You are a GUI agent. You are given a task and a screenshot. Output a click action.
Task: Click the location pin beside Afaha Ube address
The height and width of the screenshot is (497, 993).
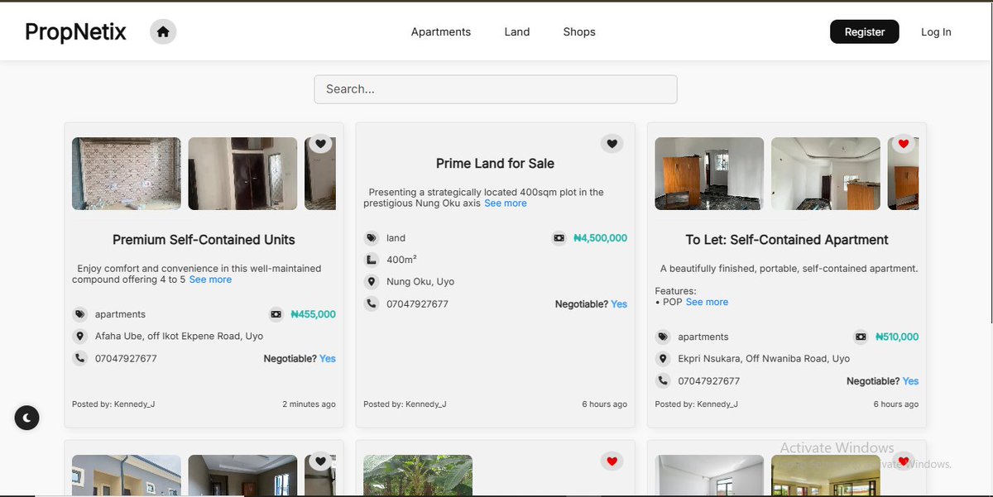pyautogui.click(x=80, y=337)
